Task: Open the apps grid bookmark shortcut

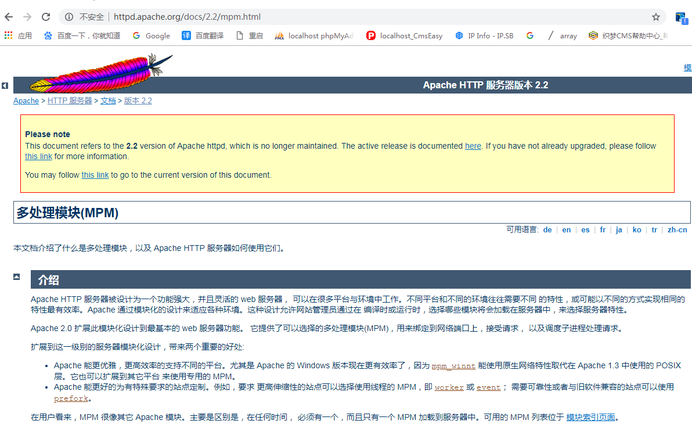Action: [x=8, y=35]
